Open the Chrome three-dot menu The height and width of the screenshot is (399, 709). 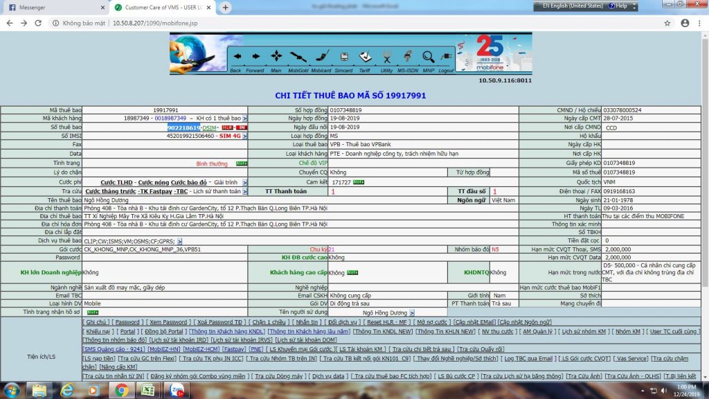pos(699,23)
